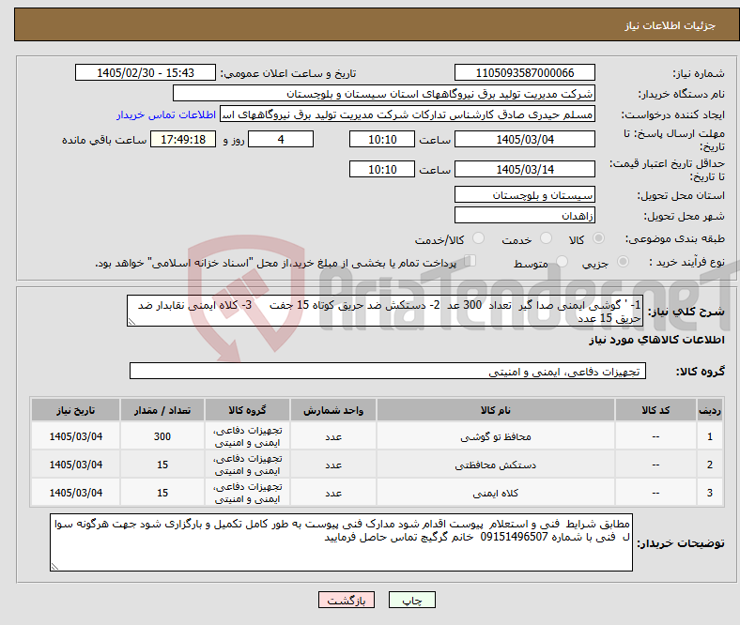Click the announcement date field 1405/02/30 - 15:43
Screen dimensions: 740x625
click(x=146, y=72)
